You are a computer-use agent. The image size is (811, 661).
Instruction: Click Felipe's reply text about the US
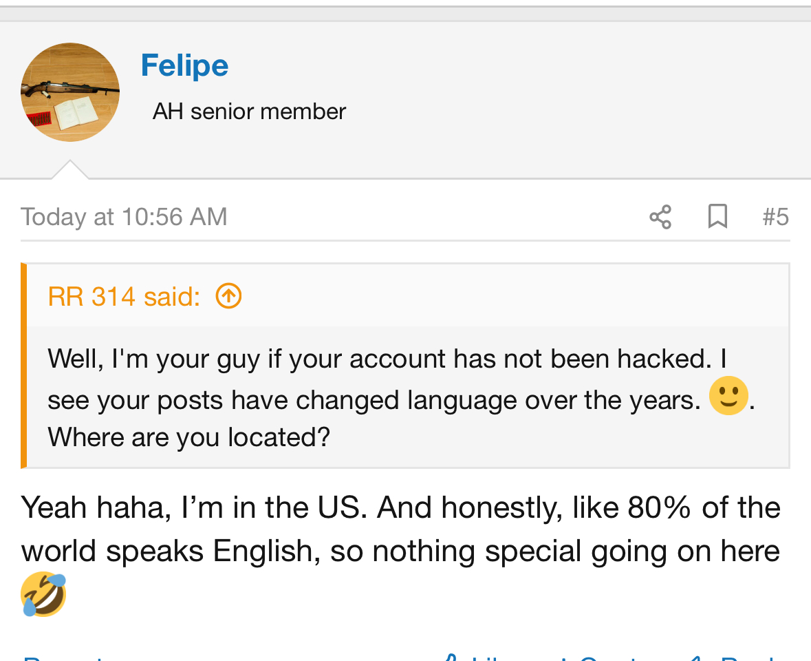point(400,529)
